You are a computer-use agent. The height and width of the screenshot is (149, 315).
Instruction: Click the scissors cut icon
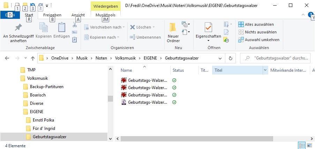pyautogui.click(x=75, y=24)
